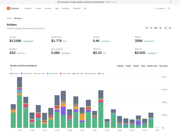Open the Check it out link

click(x=111, y=2)
